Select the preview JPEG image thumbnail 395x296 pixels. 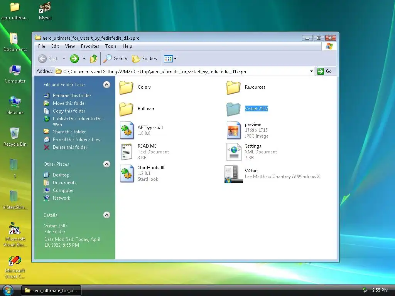(234, 130)
